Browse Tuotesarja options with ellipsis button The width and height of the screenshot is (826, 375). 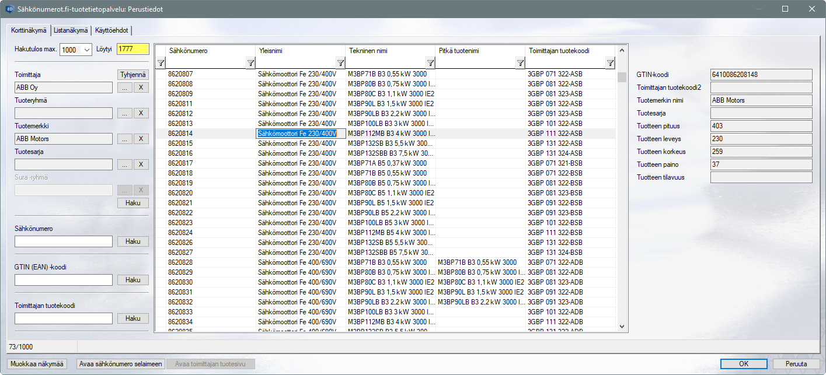(124, 164)
